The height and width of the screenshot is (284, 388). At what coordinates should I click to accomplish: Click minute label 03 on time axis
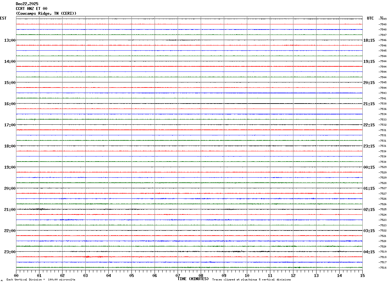pos(86,275)
